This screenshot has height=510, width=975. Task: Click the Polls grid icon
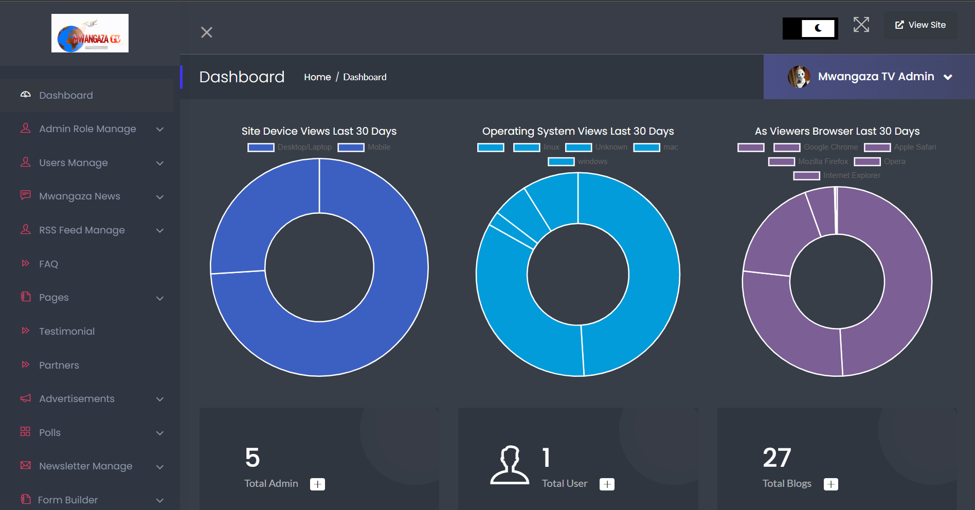click(25, 431)
